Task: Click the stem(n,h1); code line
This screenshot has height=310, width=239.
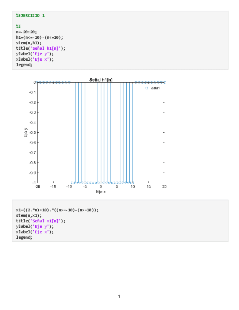Action: coord(28,43)
